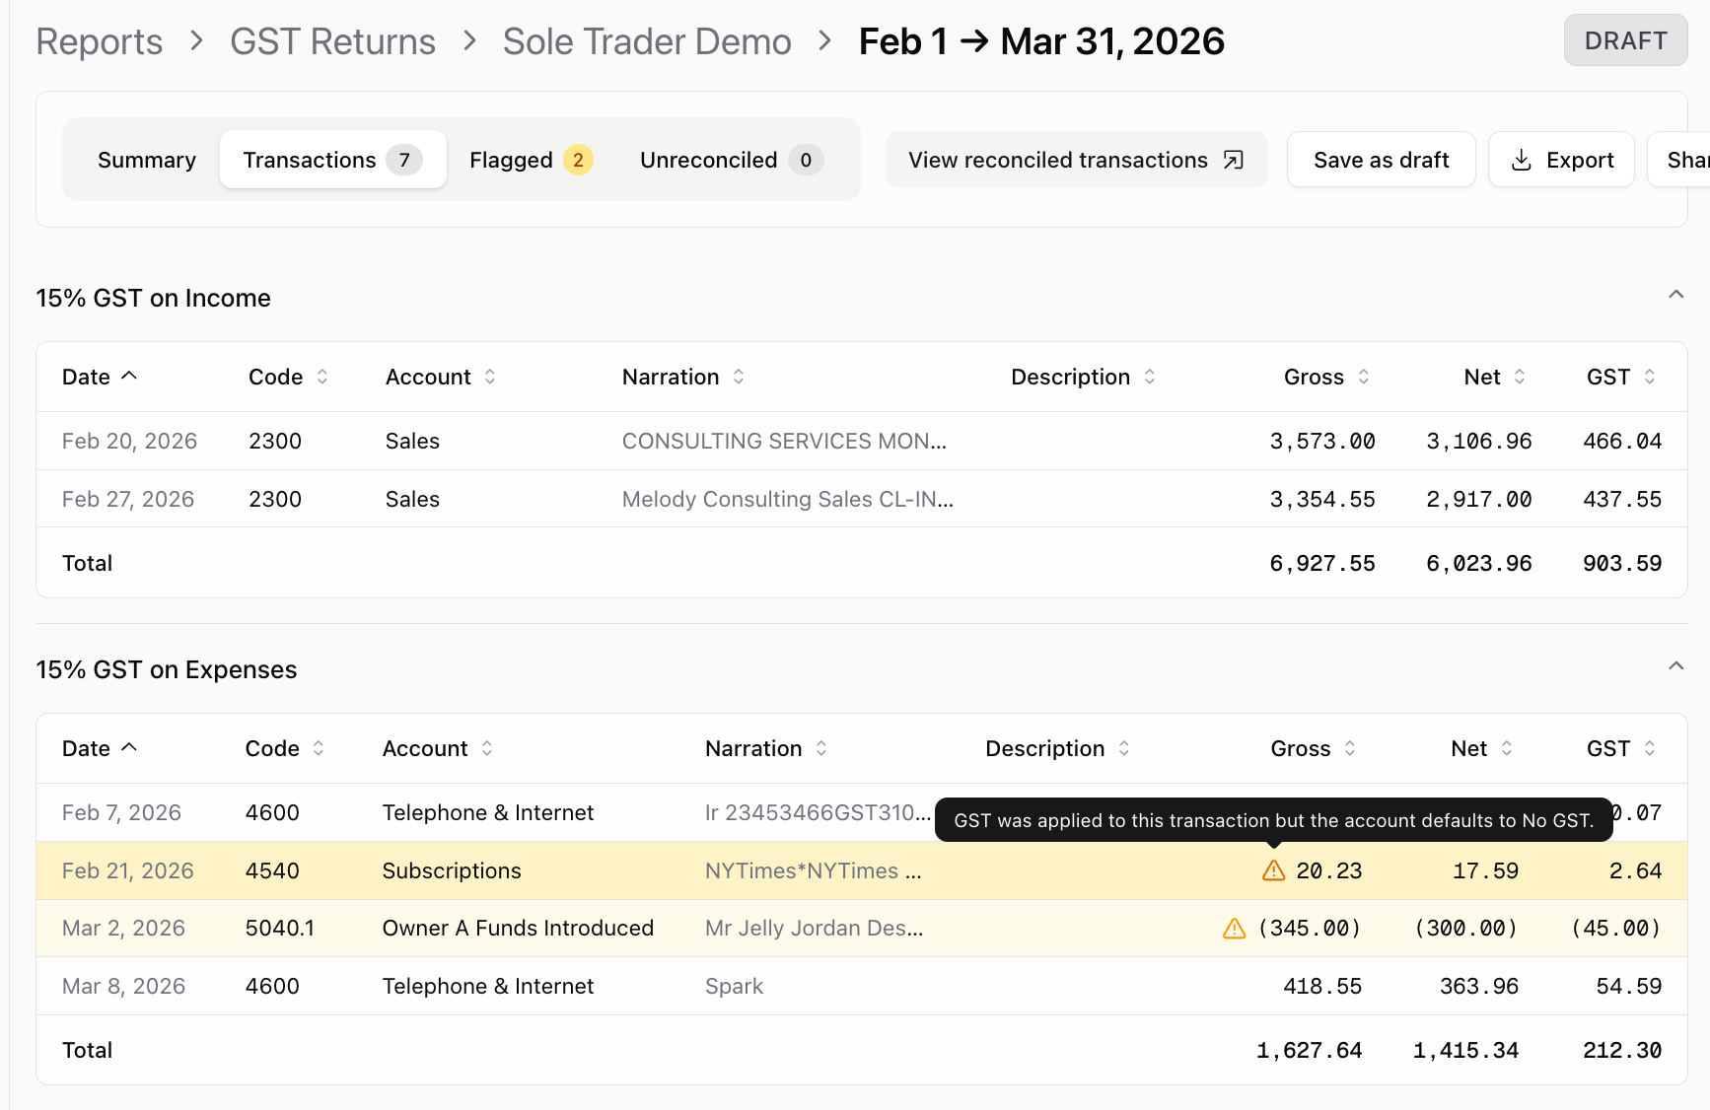Collapse the 15% GST on Expenses section
This screenshot has height=1110, width=1710.
click(1675, 666)
